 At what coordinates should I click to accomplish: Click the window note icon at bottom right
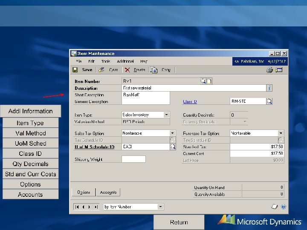[275, 207]
